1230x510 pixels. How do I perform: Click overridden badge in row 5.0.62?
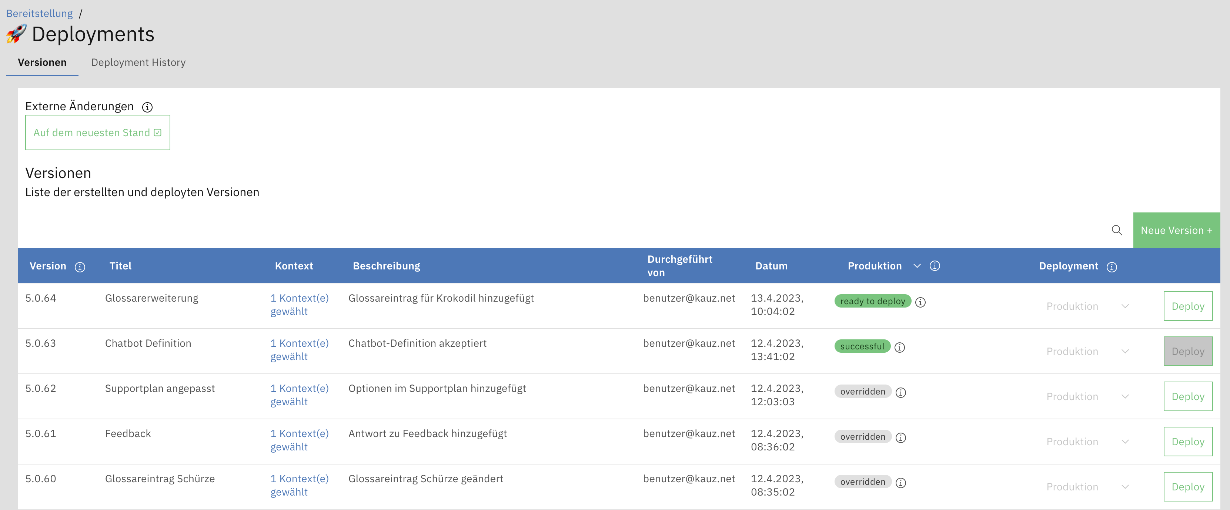863,392
